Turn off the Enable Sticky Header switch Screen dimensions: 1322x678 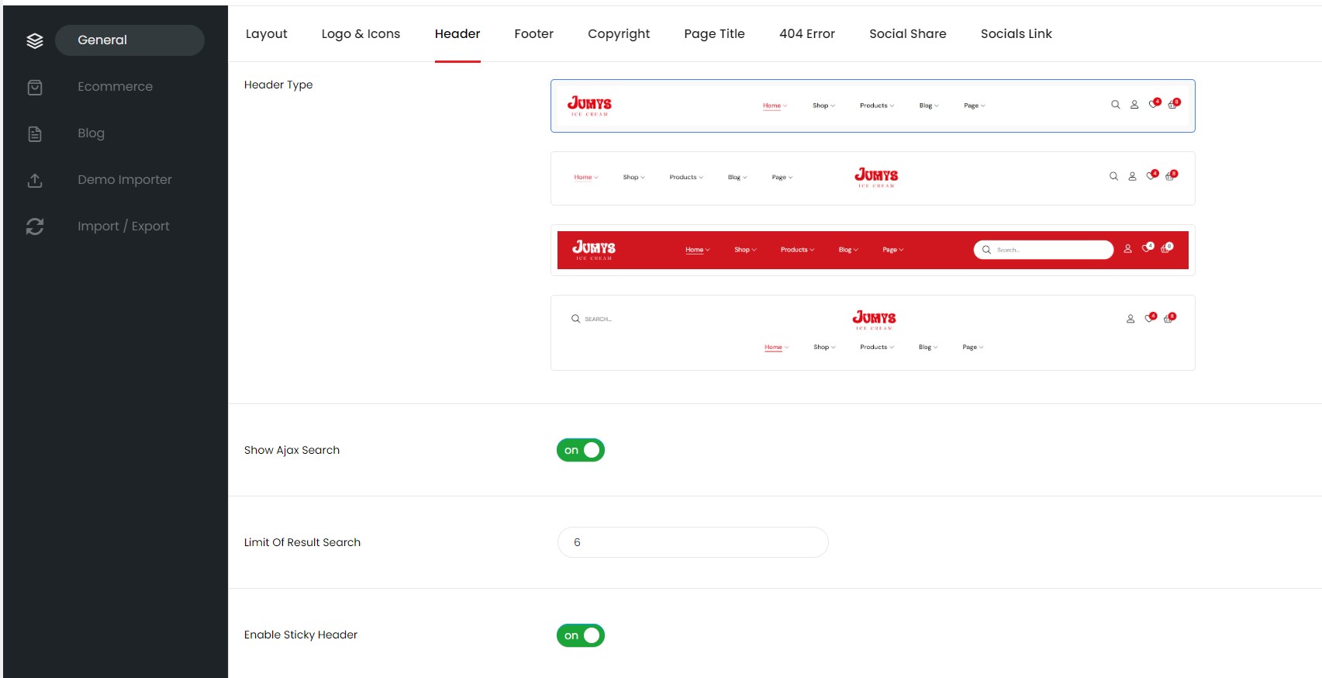click(x=580, y=635)
